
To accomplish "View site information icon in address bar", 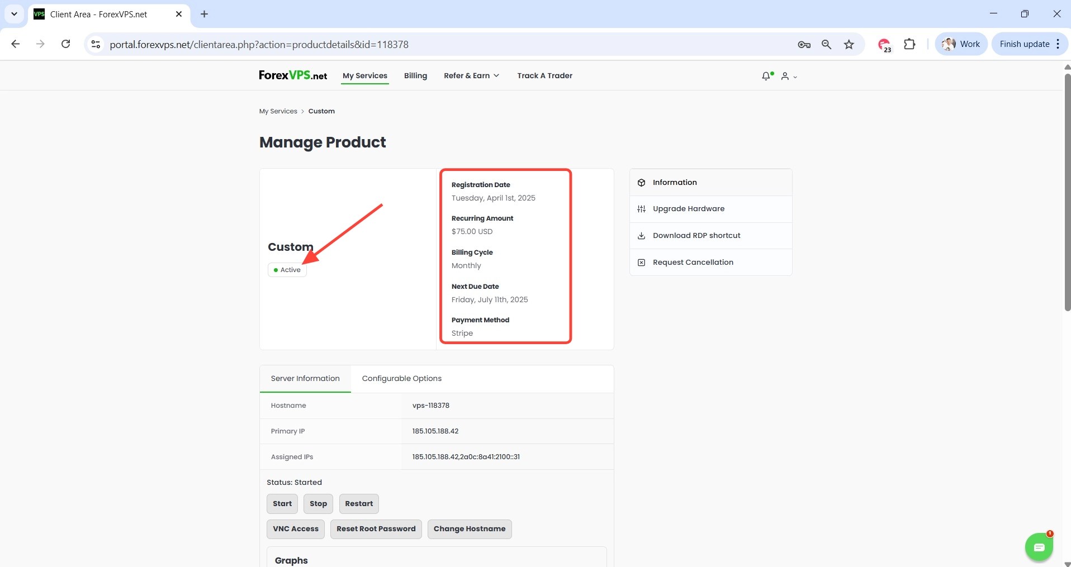I will [96, 44].
